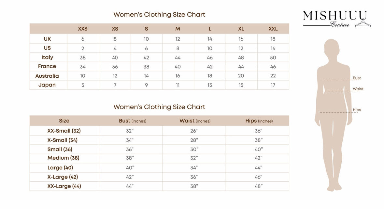This screenshot has height=209, width=384.
Task: Click the UK row label
Action: tap(48, 39)
